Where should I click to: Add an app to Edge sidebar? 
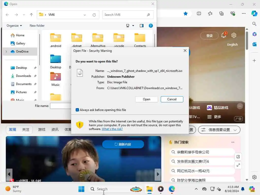coord(254,60)
